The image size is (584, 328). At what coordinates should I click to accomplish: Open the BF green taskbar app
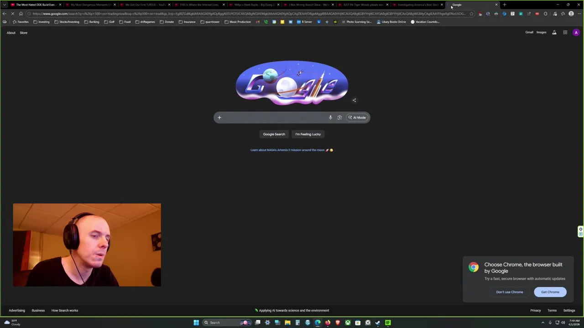388,323
